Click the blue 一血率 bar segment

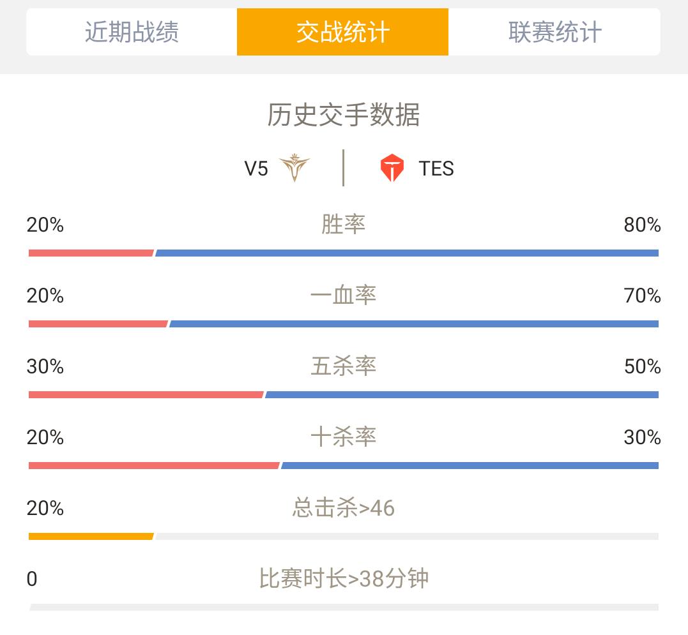[414, 324]
